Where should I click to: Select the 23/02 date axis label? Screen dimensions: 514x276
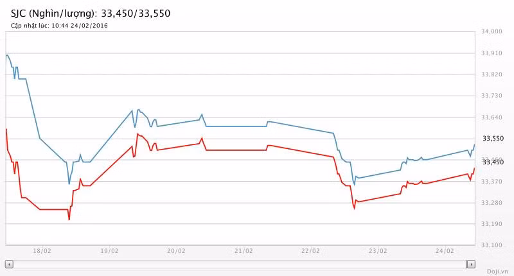(378, 251)
